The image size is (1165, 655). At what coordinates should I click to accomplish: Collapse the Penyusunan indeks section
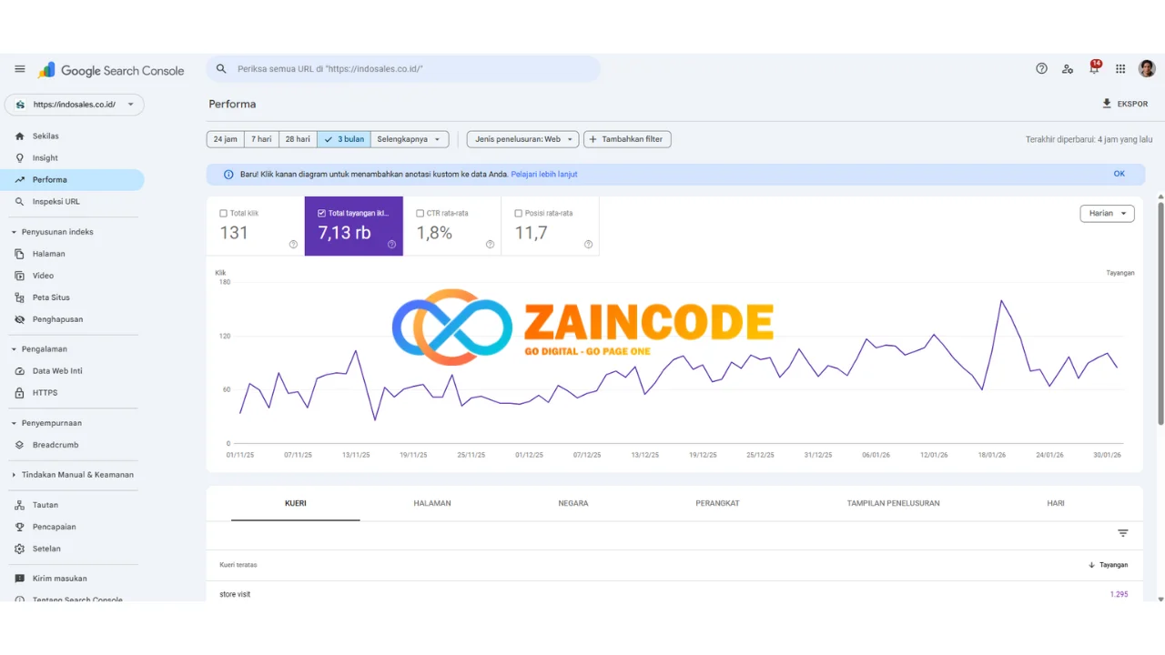57,232
